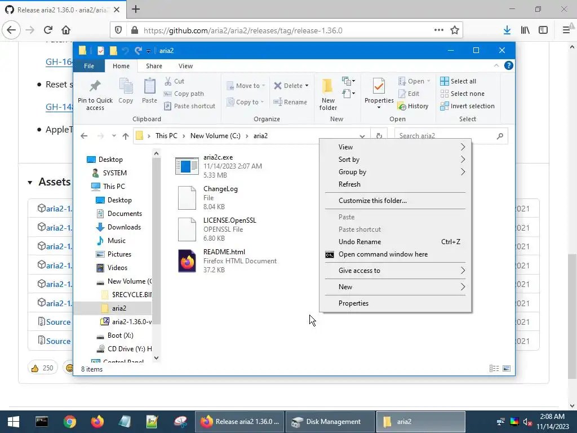Reload the Firefox page
This screenshot has width=577, height=433.
[48, 30]
